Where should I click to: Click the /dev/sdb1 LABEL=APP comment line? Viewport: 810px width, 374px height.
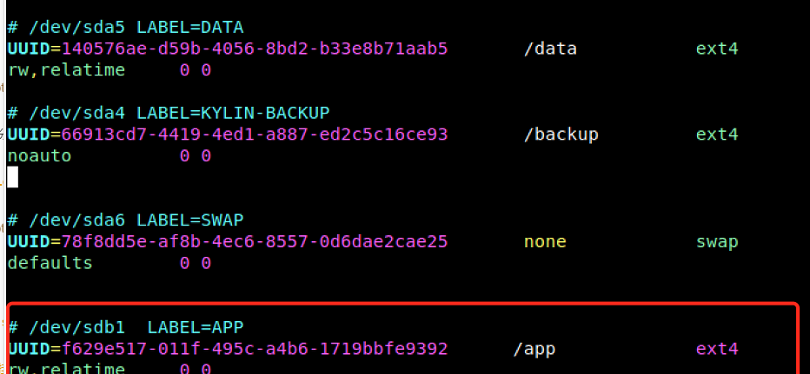point(127,327)
